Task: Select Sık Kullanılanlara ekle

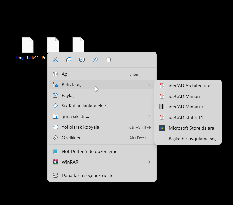Action: click(x=102, y=106)
